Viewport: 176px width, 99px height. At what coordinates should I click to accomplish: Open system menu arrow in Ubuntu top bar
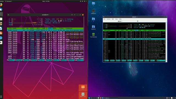pyautogui.click(x=86, y=1)
